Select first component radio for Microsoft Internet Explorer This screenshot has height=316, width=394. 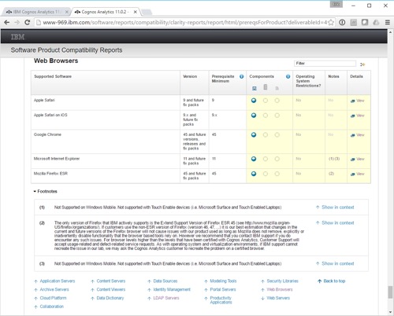point(254,159)
